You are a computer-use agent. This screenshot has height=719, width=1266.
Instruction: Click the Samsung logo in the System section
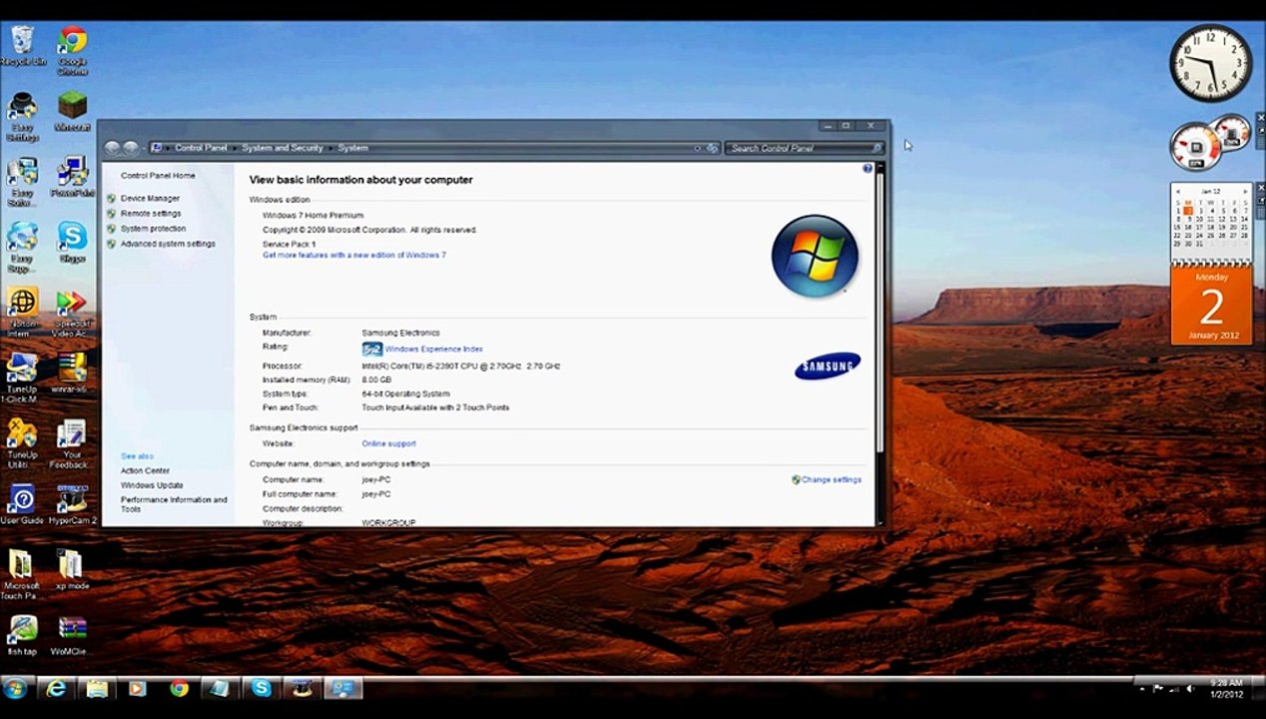click(827, 366)
